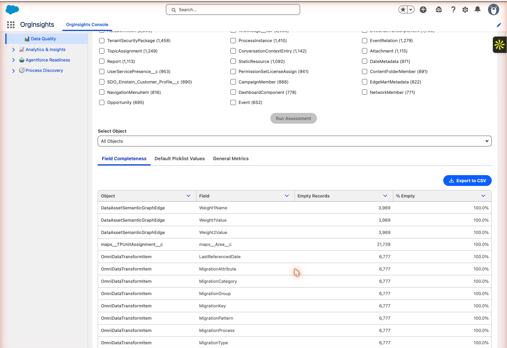Click the LastReferencedDate field cell

(x=245, y=257)
